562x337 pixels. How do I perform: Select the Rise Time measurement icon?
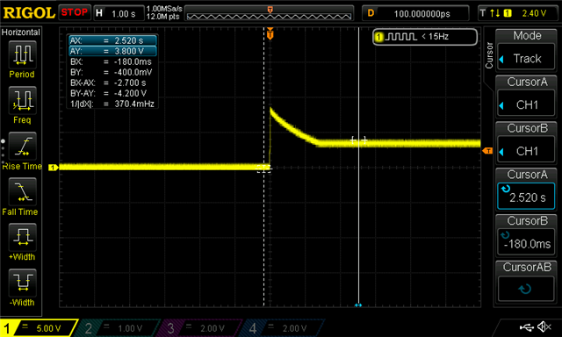point(22,146)
